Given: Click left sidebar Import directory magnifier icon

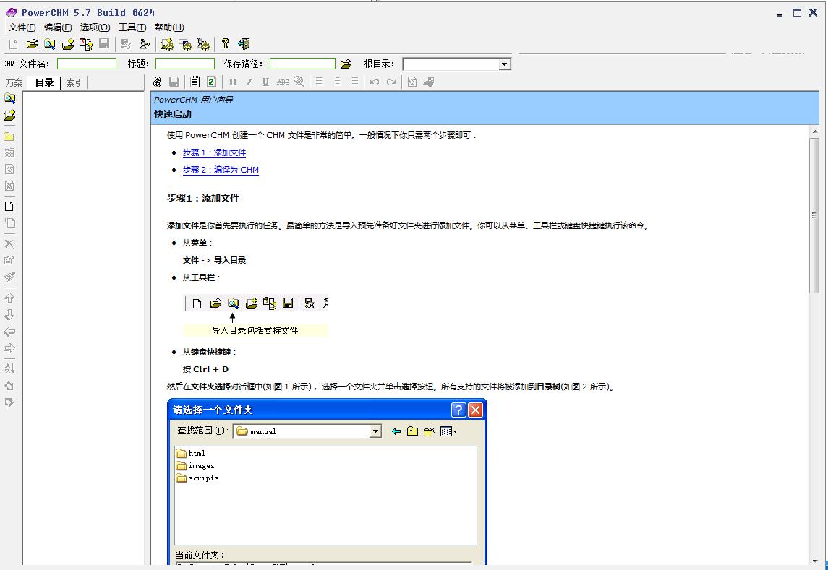Looking at the screenshot, I should [9, 99].
